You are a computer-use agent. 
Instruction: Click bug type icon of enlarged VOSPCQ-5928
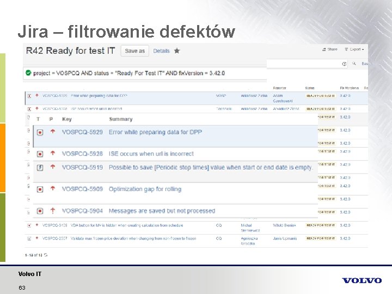click(40, 154)
